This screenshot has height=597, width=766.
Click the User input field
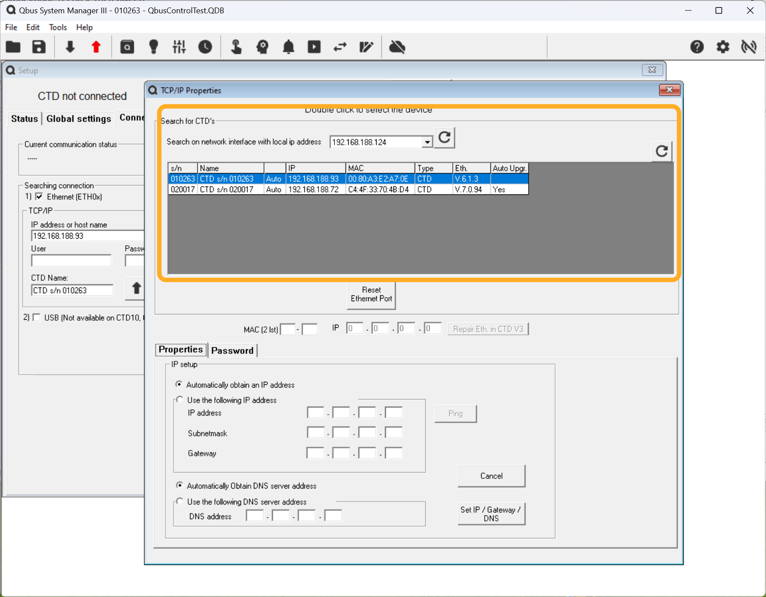click(71, 260)
